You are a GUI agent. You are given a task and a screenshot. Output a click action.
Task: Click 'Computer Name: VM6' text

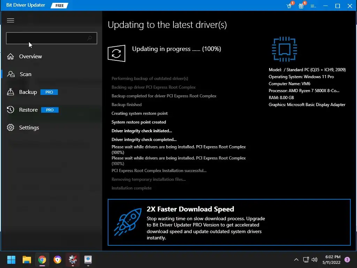(x=289, y=84)
